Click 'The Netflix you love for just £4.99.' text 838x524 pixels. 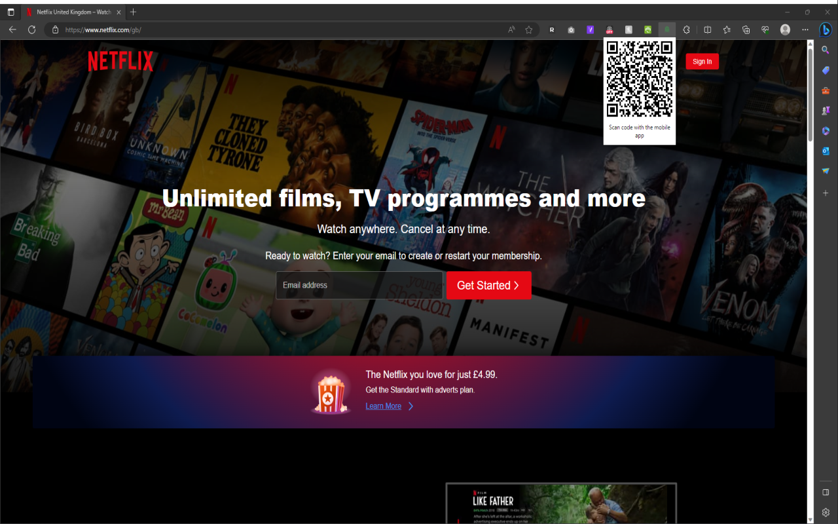coord(431,375)
